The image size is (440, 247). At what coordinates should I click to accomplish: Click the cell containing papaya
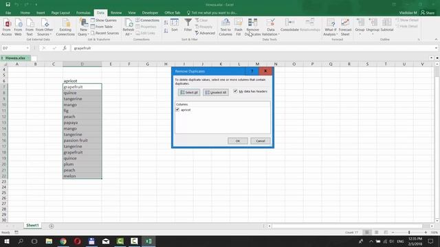point(82,122)
